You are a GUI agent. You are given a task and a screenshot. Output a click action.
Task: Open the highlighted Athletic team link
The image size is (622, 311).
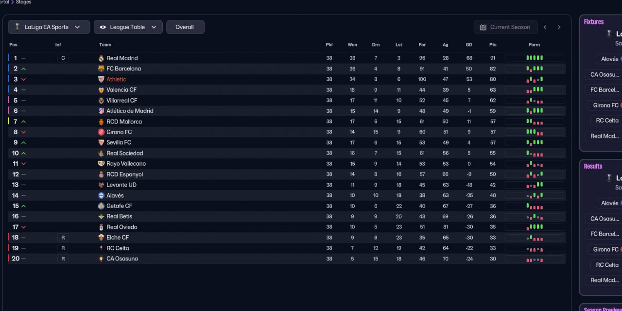[x=116, y=79]
